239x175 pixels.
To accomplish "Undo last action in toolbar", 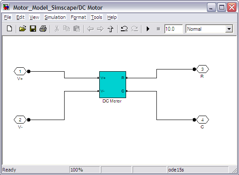I will point(124,29).
